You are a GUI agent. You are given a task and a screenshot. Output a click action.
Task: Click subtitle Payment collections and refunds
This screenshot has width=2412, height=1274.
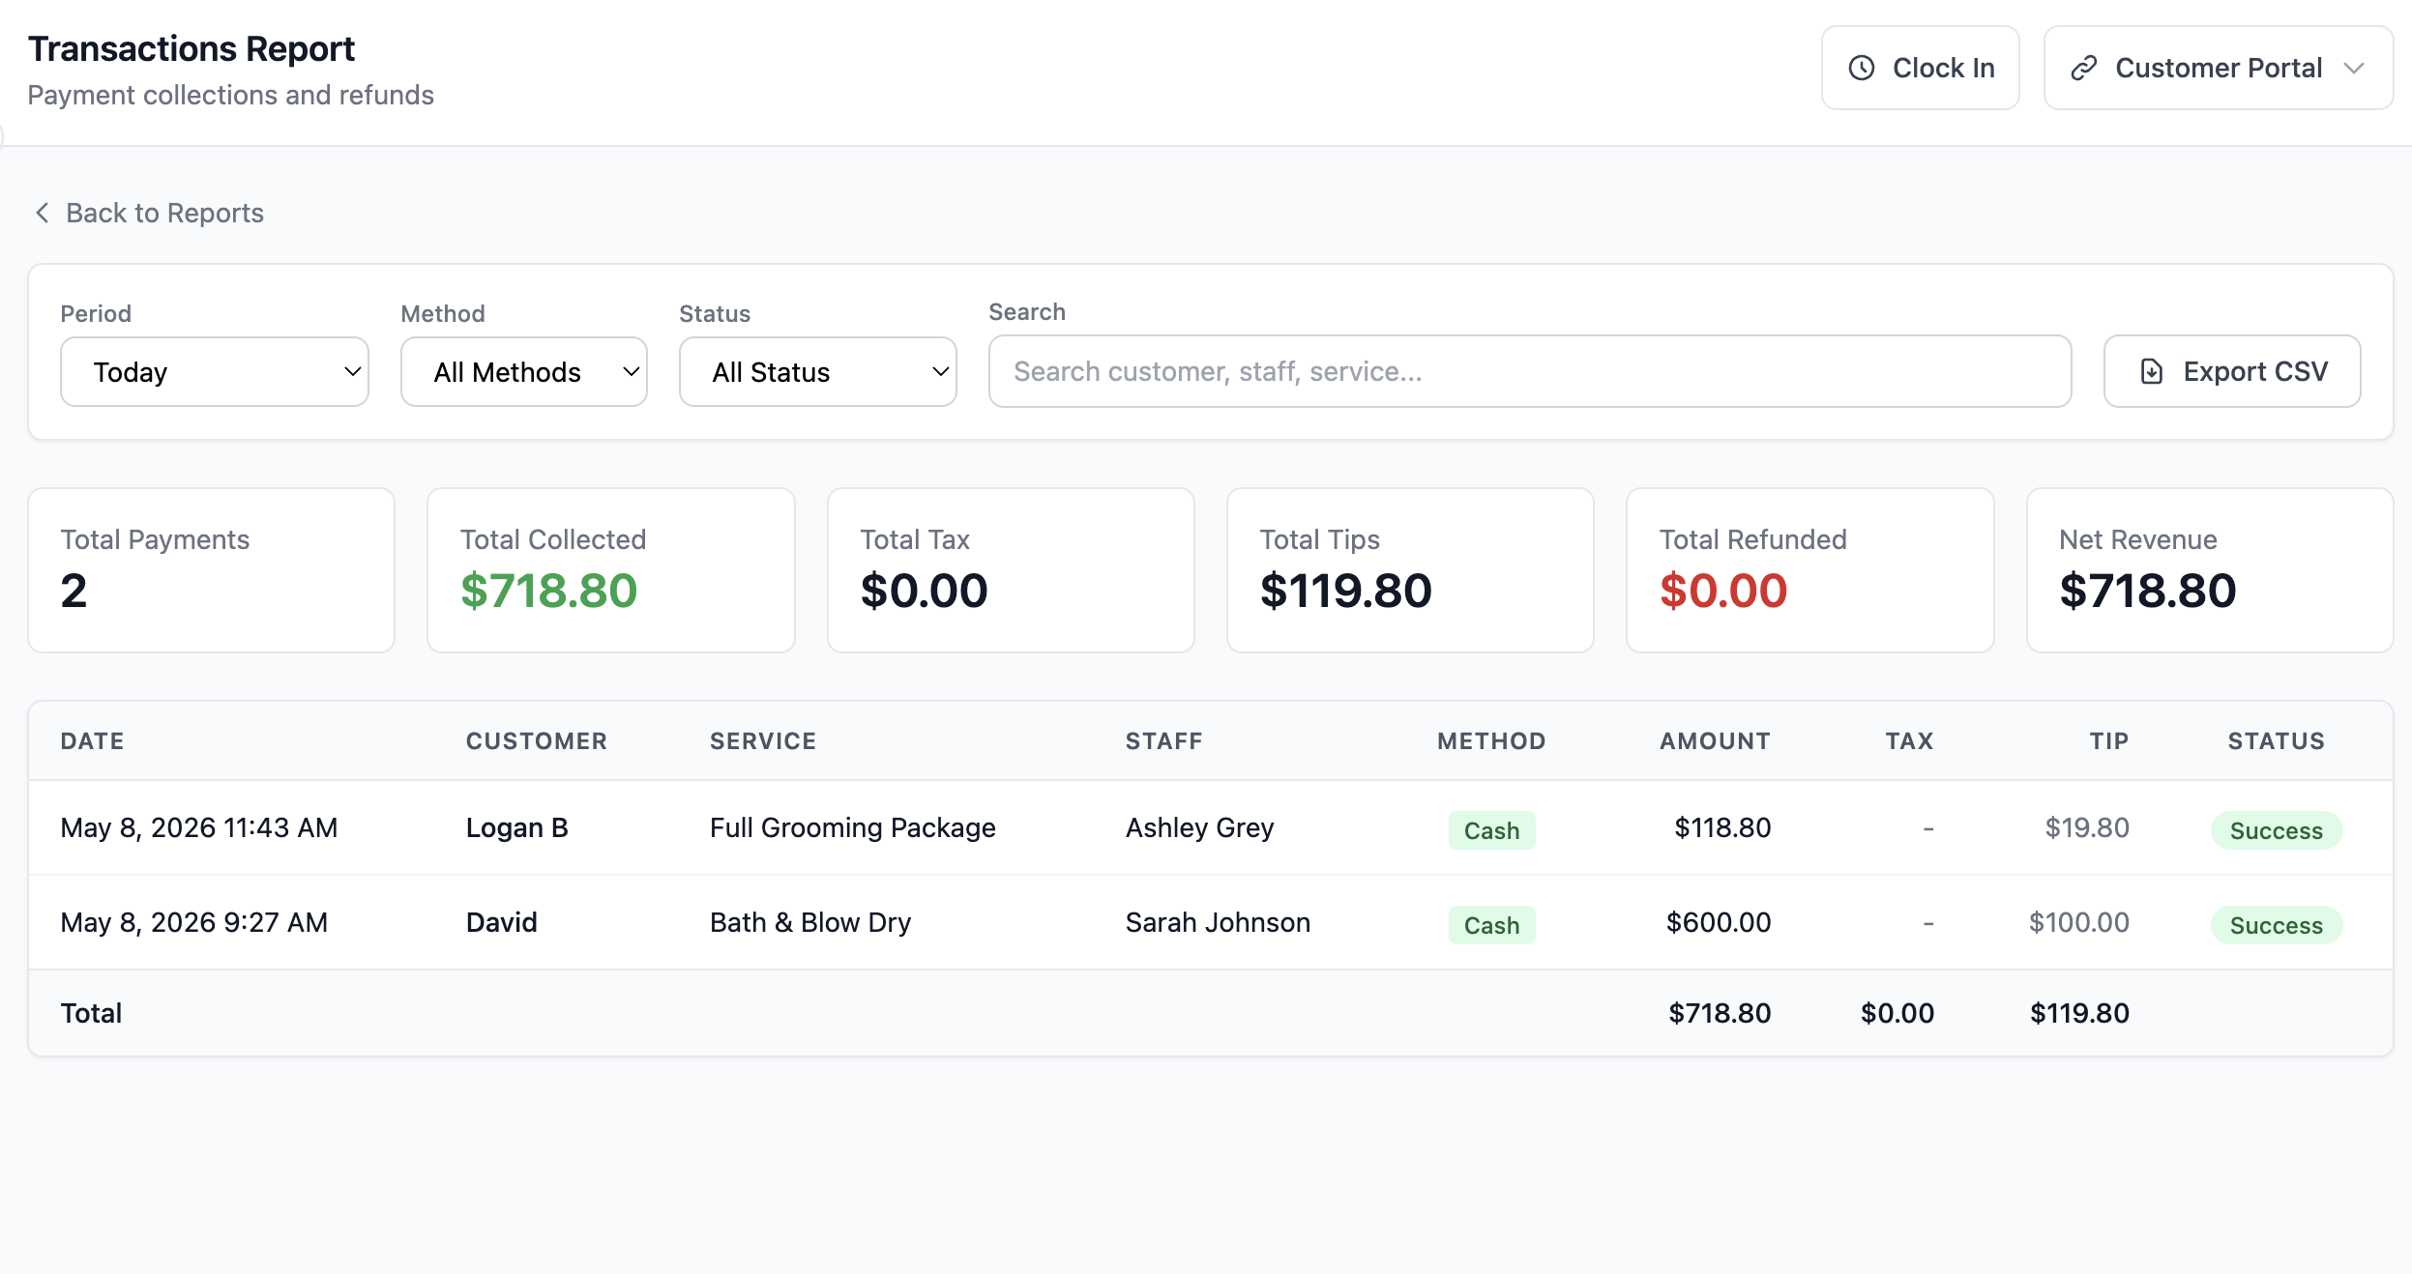coord(230,95)
